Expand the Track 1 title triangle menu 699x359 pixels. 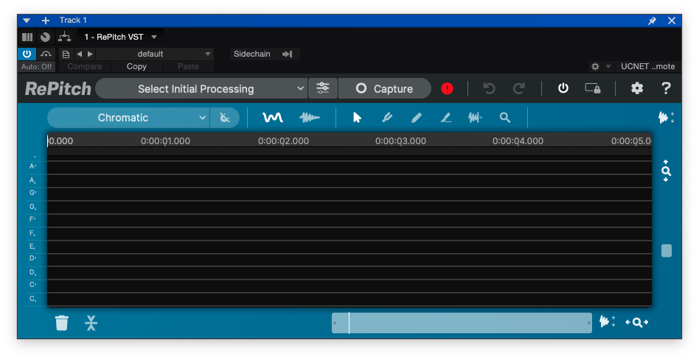(x=27, y=21)
